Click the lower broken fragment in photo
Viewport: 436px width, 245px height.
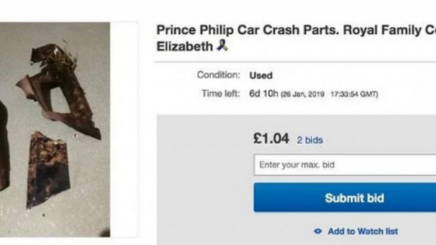tap(47, 167)
